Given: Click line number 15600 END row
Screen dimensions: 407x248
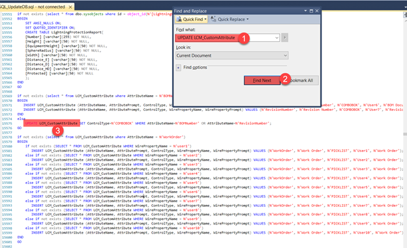Looking at the screenshot, I should (x=7, y=238).
